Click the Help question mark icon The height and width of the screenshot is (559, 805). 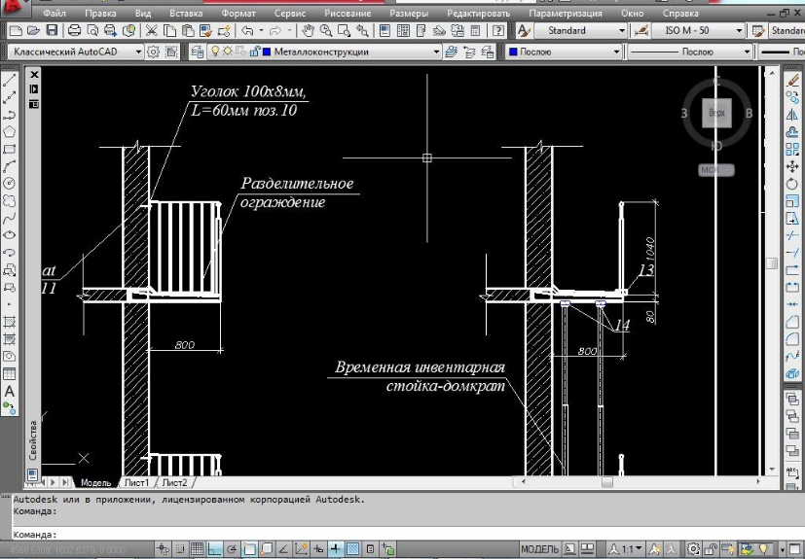[x=497, y=31]
